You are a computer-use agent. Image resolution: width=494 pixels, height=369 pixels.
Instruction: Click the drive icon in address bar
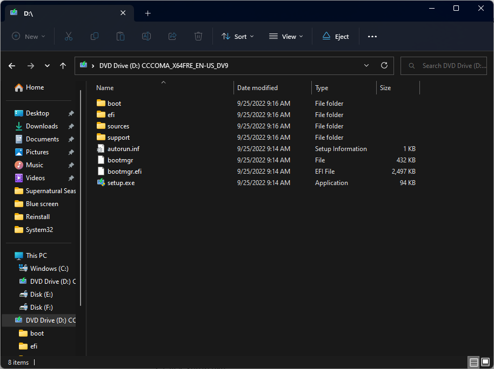(x=83, y=65)
